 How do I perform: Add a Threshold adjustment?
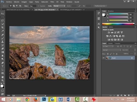[115, 40]
